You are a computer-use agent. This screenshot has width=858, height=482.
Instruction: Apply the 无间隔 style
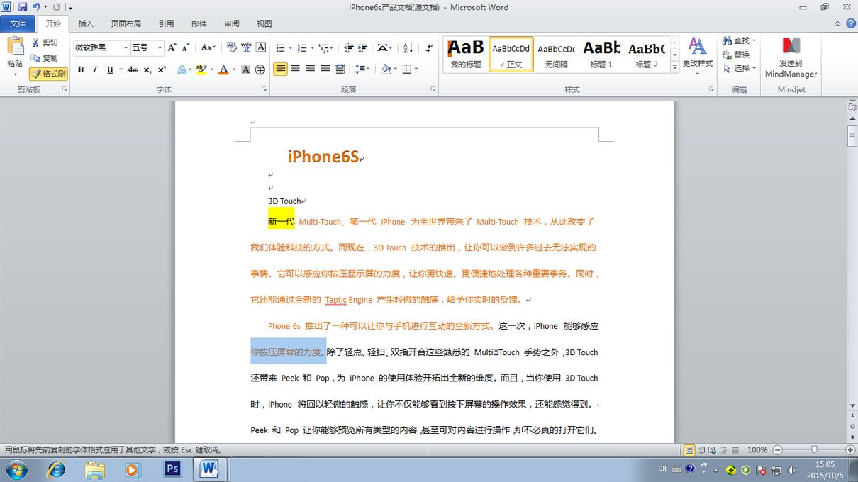coord(556,54)
